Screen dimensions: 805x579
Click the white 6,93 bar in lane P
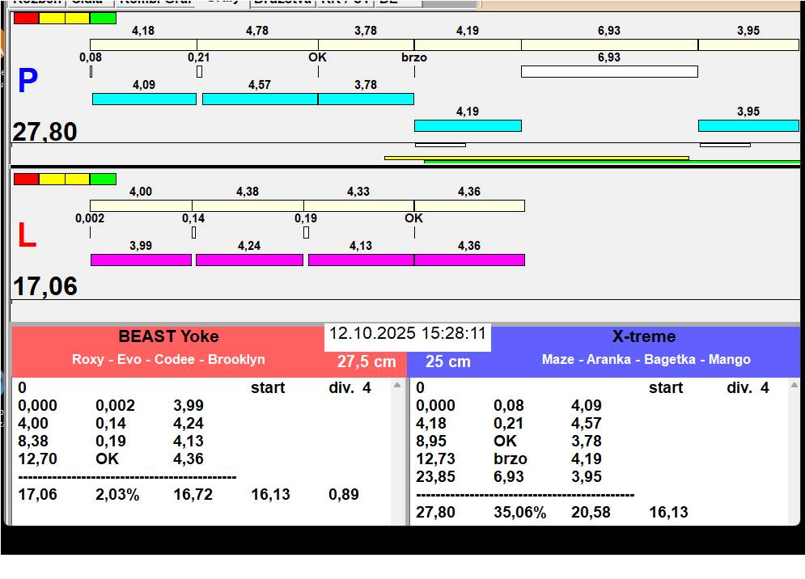point(609,71)
